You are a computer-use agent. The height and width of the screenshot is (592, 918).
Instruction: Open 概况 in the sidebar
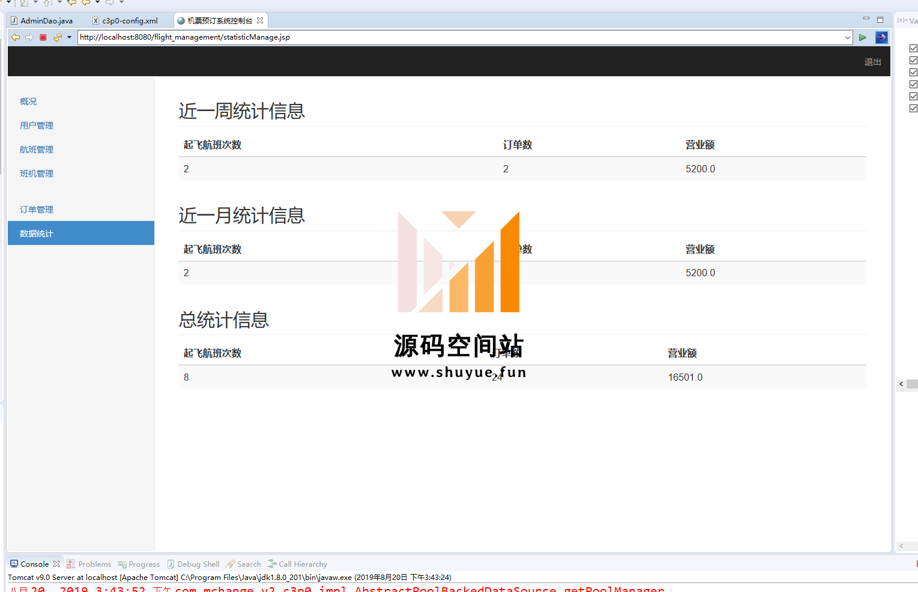point(28,101)
